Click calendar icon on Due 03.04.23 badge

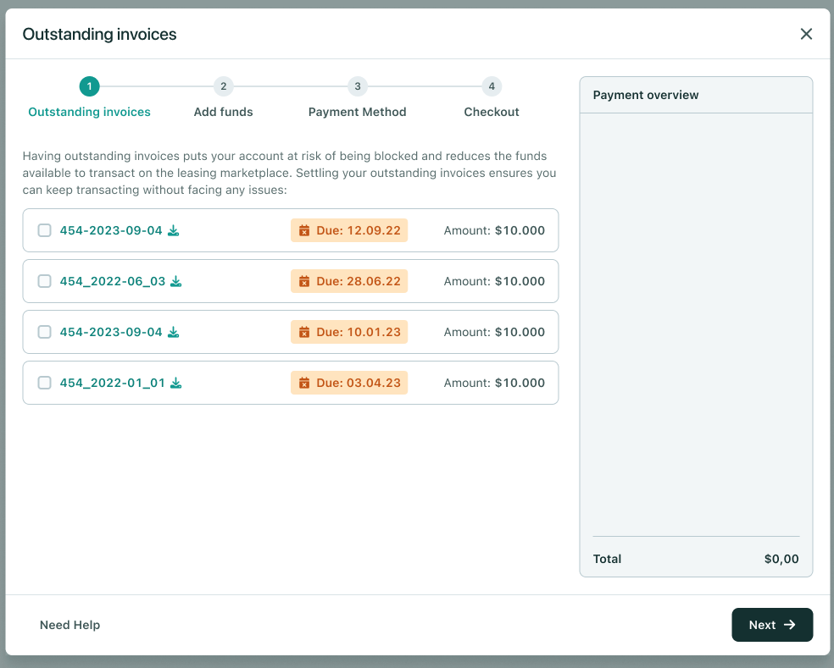click(x=304, y=383)
